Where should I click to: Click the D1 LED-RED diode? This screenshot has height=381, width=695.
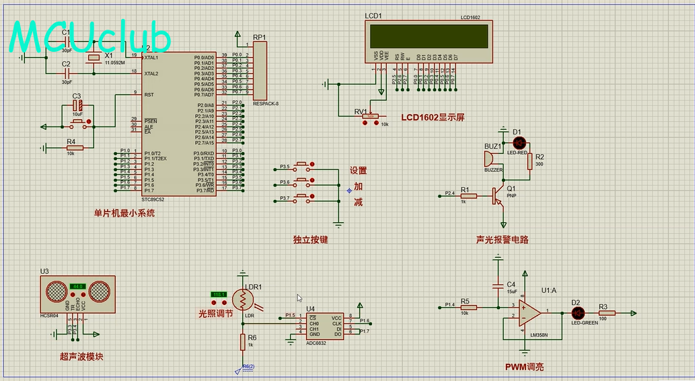pyautogui.click(x=519, y=143)
